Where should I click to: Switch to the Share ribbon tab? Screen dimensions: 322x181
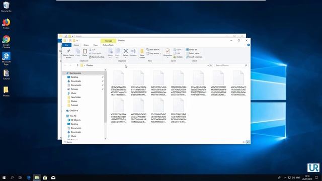[x=86, y=45]
